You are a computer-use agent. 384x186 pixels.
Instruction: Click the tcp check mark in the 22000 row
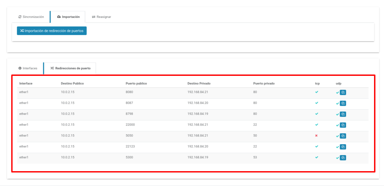pyautogui.click(x=317, y=125)
